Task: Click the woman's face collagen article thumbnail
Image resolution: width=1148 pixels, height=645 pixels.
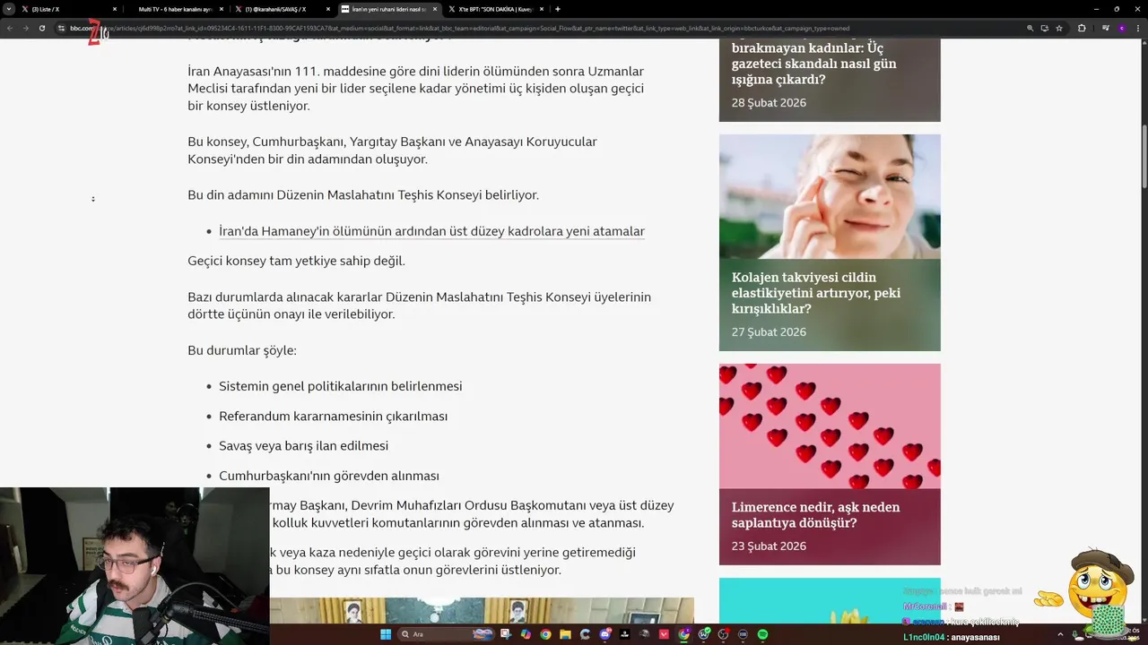Action: (x=830, y=196)
